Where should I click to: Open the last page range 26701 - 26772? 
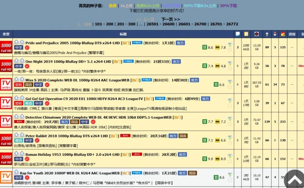coord(224,24)
